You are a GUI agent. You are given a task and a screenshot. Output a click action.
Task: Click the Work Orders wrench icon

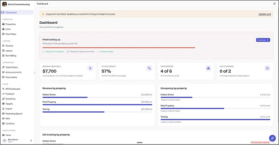click(3, 67)
